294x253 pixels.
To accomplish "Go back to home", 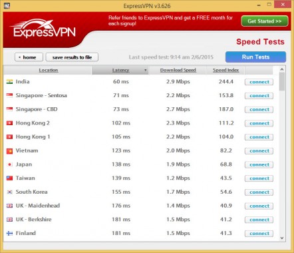I will (x=29, y=57).
